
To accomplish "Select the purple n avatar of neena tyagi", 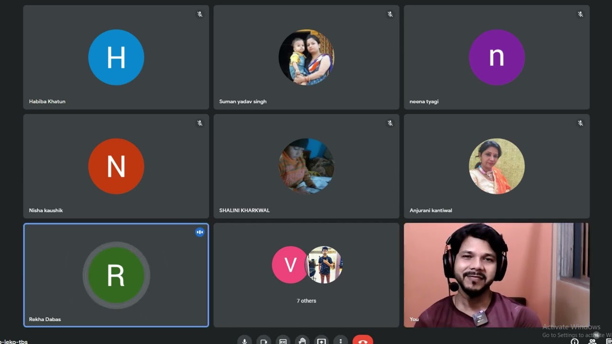I will (x=497, y=57).
